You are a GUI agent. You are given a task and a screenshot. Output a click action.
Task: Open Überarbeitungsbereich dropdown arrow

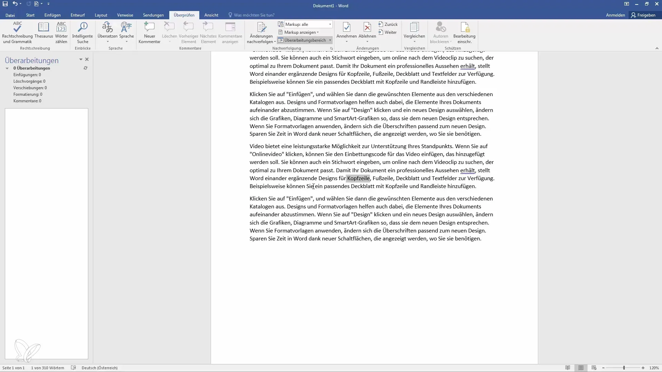tap(330, 40)
